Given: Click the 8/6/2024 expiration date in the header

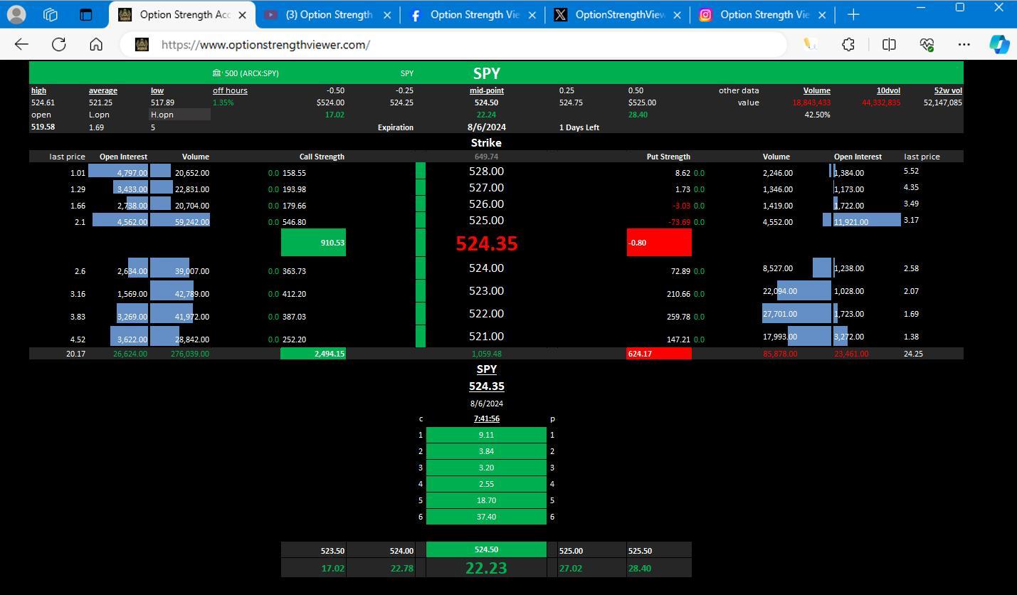Looking at the screenshot, I should [x=487, y=127].
